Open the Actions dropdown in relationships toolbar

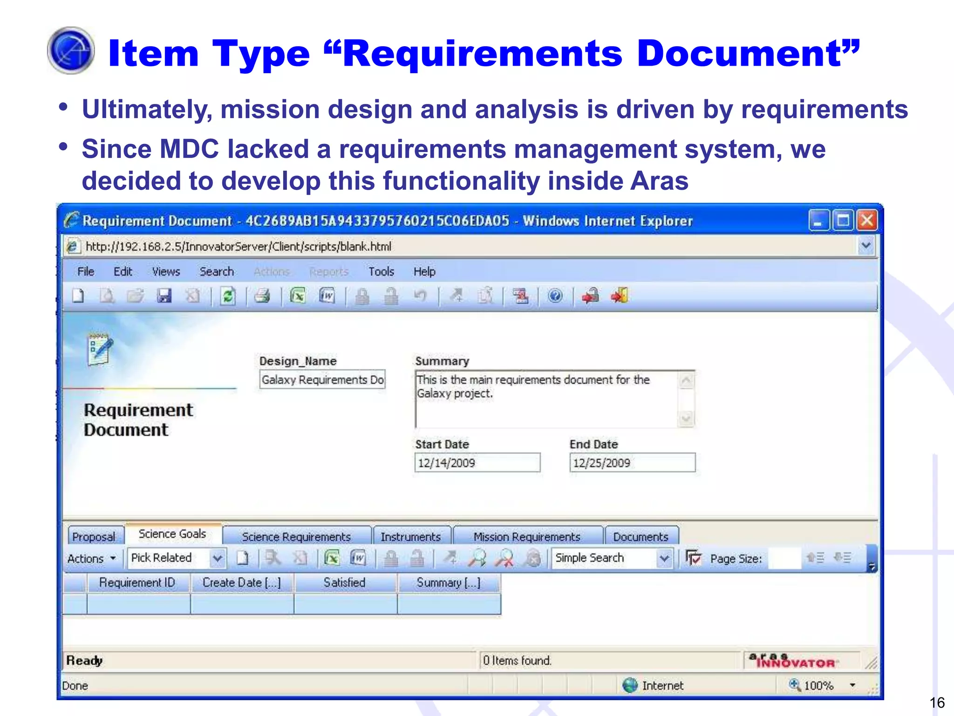92,558
